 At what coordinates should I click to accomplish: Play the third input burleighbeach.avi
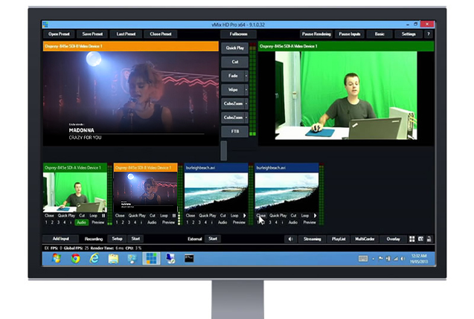(243, 216)
